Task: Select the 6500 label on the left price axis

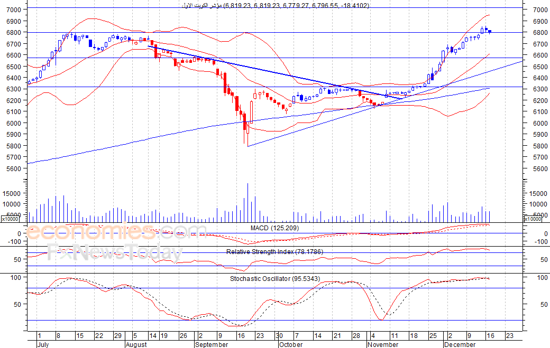Action: click(14, 67)
